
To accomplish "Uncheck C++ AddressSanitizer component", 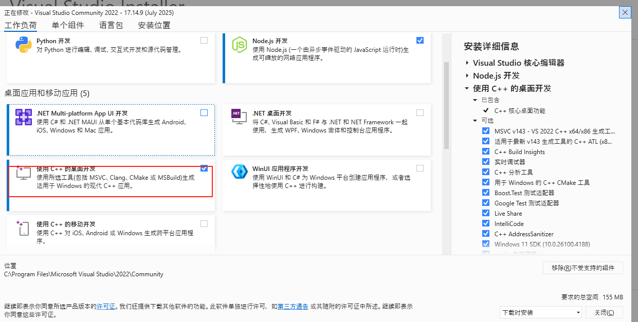I will [486, 234].
